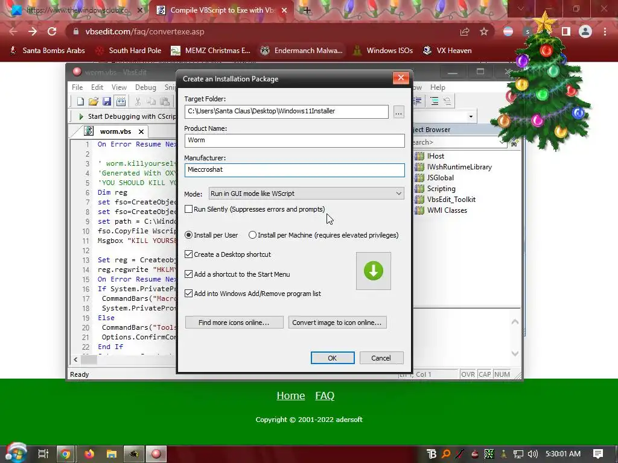
Task: Click the open folder toolbar icon
Action: click(94, 101)
